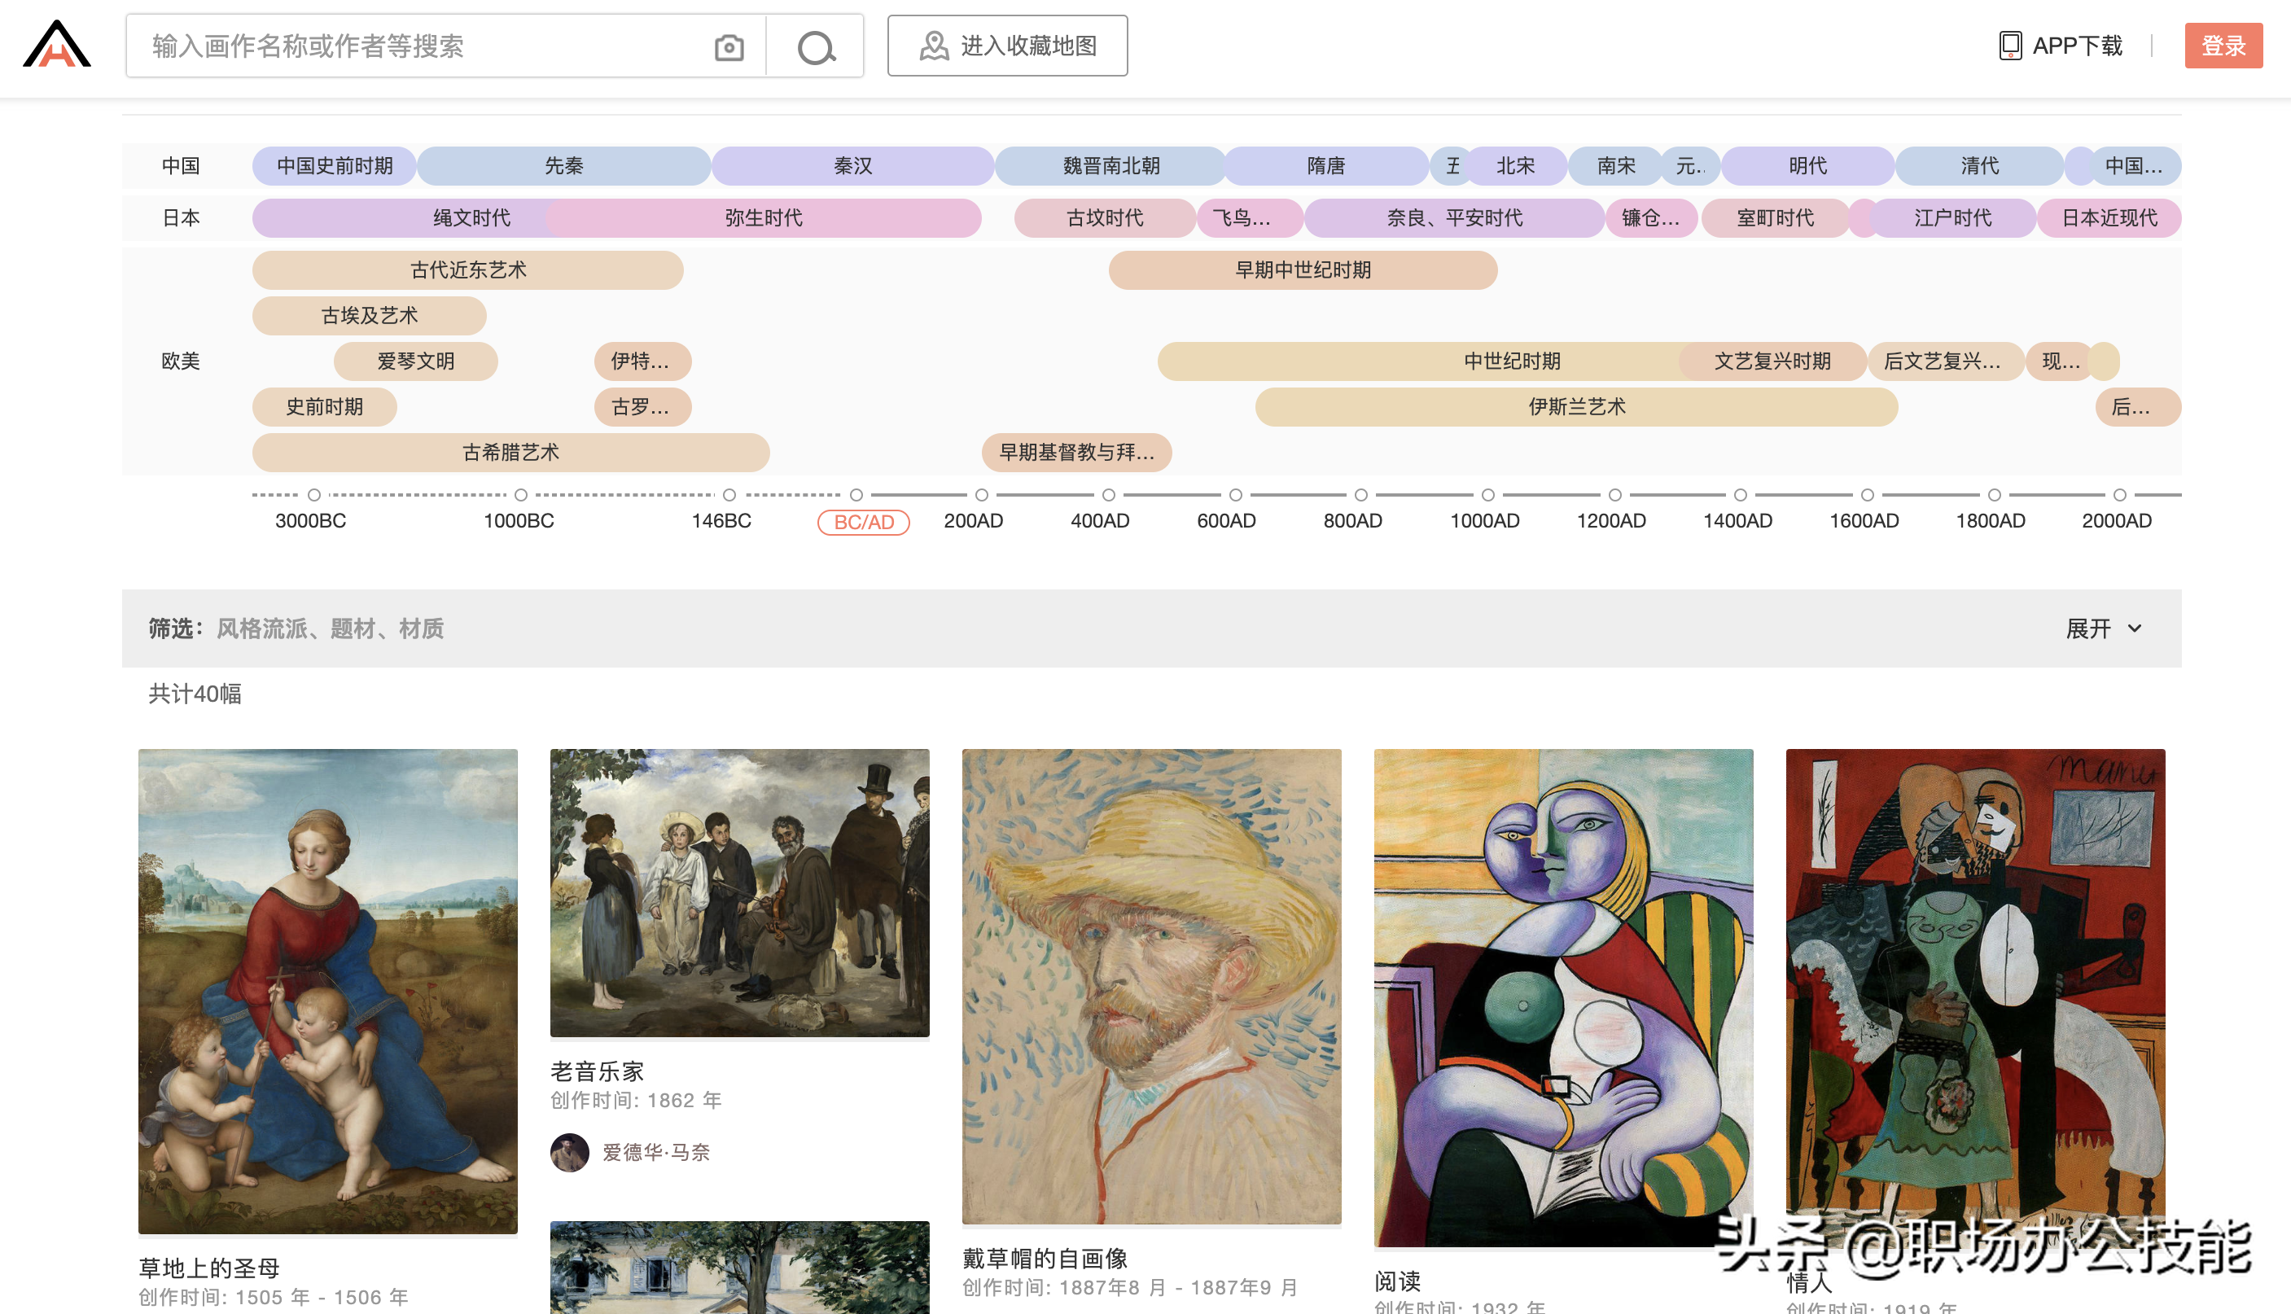The width and height of the screenshot is (2291, 1314).
Task: Click the camera image-search icon
Action: (x=728, y=47)
